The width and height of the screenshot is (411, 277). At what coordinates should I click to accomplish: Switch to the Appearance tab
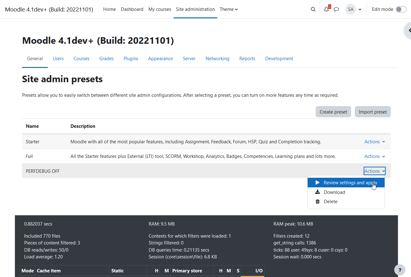[160, 58]
